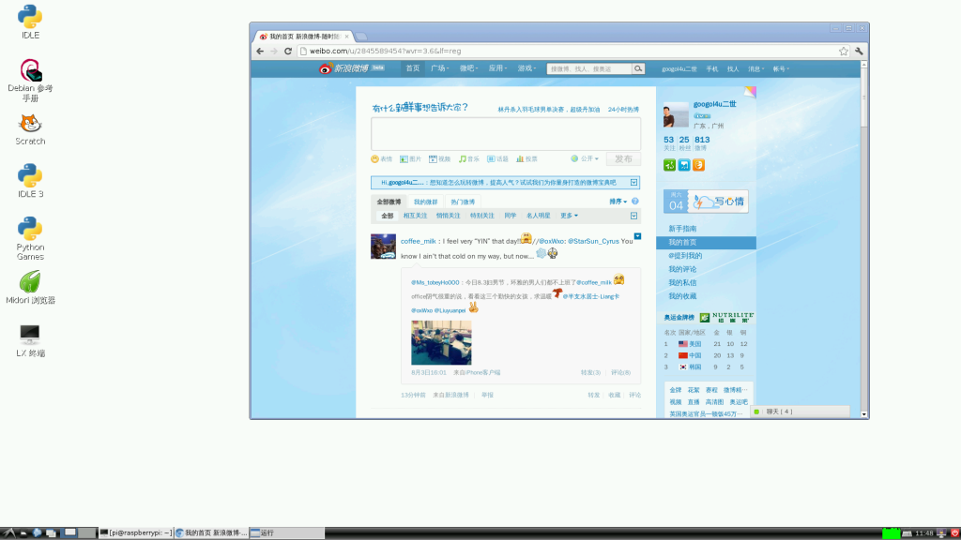
Task: Open the 聊天 [4] chat bar
Action: 801,412
